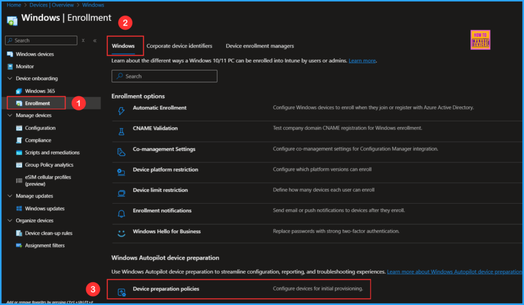Viewport: 524px width, 305px height.
Task: Select the Windows tab
Action: pos(123,46)
